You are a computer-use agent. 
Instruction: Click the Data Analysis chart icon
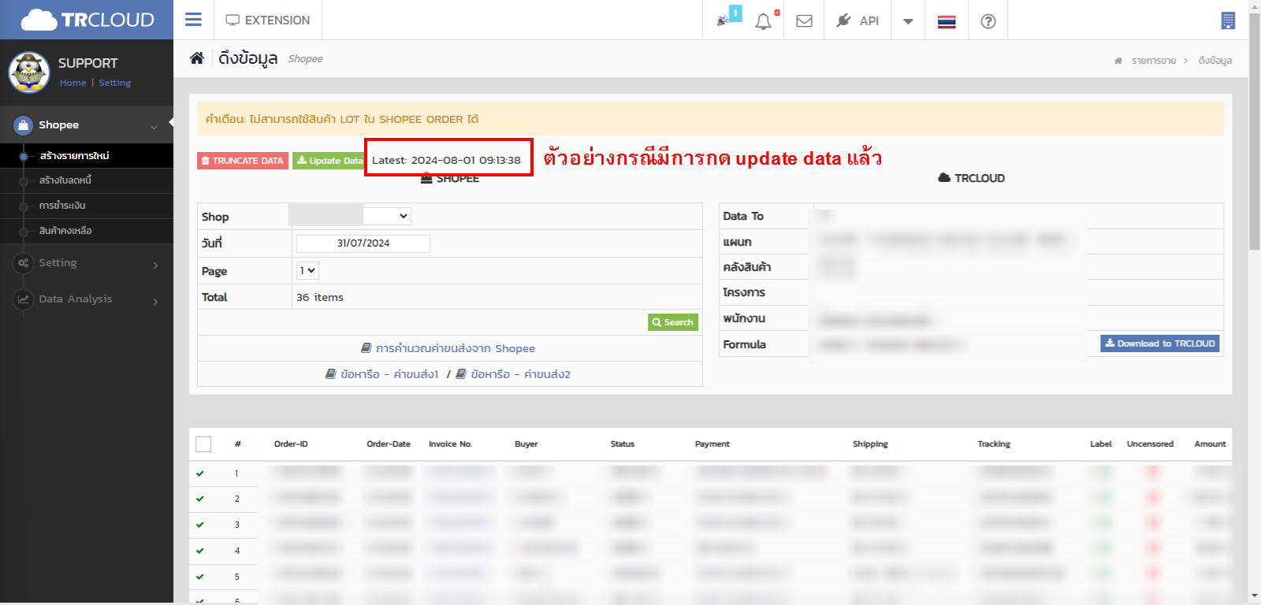(24, 299)
